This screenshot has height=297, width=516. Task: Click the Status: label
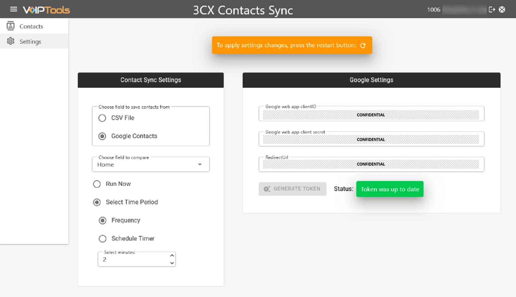coord(343,189)
